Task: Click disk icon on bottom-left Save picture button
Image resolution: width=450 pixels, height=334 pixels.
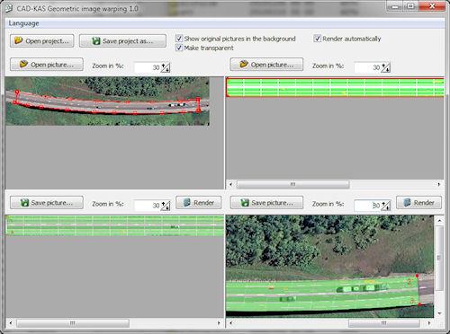Action: (24, 203)
